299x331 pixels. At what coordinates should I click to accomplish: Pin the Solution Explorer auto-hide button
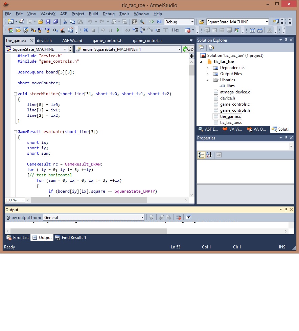tap(286, 40)
